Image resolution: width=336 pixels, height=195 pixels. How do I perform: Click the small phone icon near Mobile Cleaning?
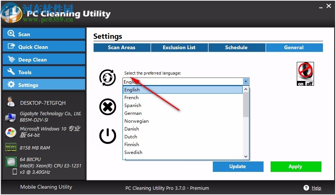tap(15, 172)
